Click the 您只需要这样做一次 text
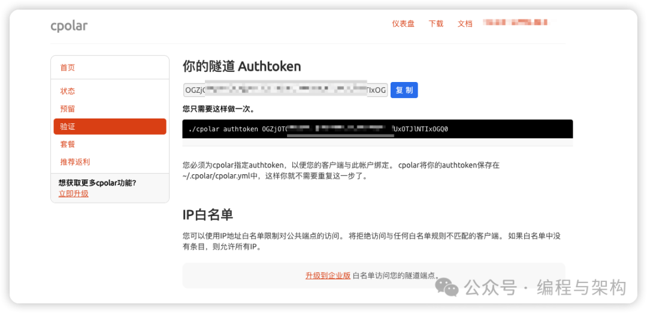647x313 pixels. click(x=218, y=110)
